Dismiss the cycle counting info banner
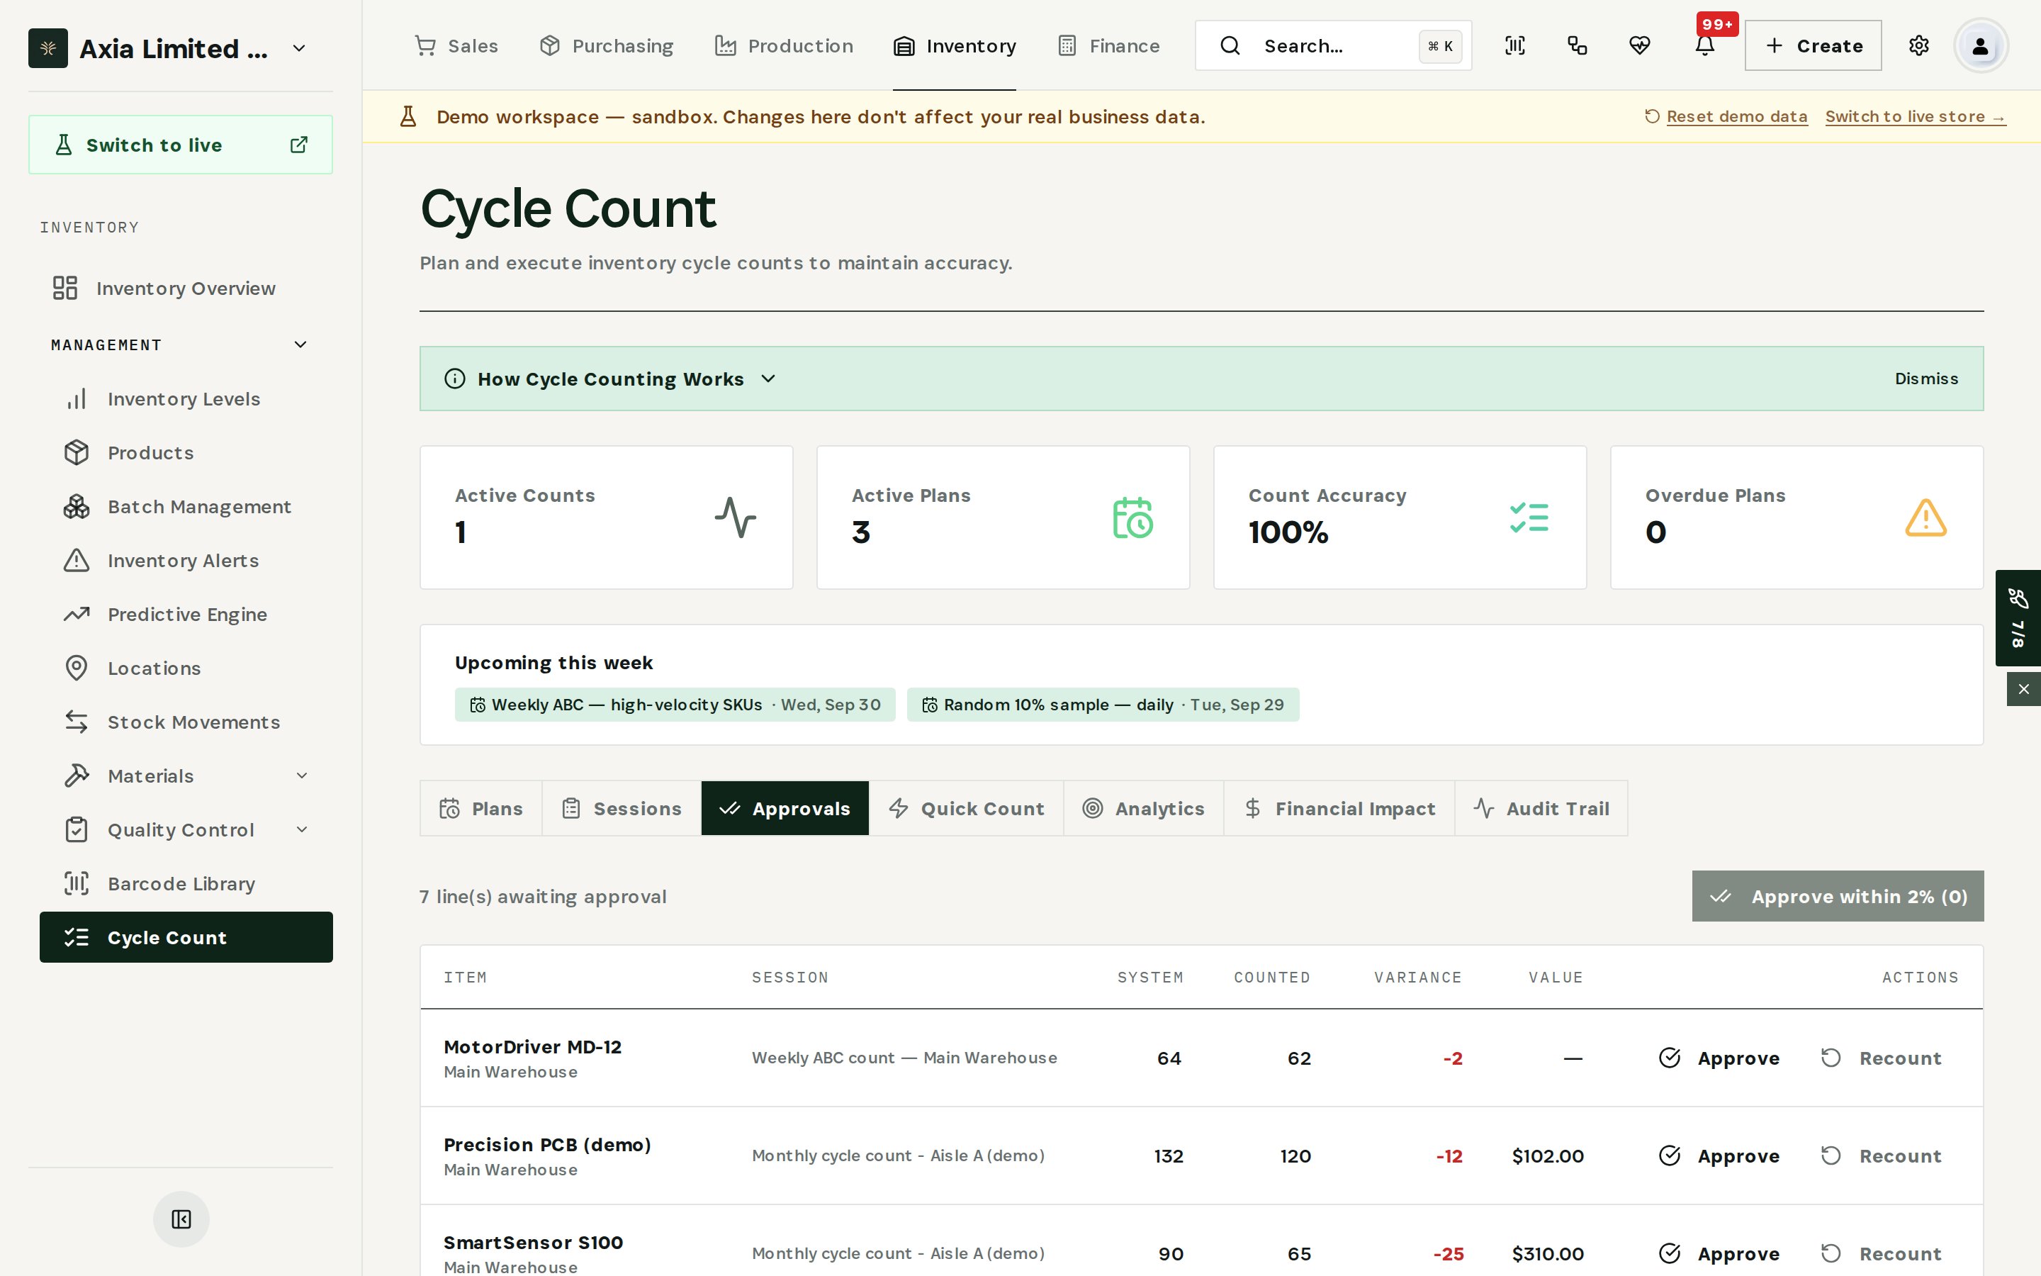The image size is (2041, 1276). 1926,379
